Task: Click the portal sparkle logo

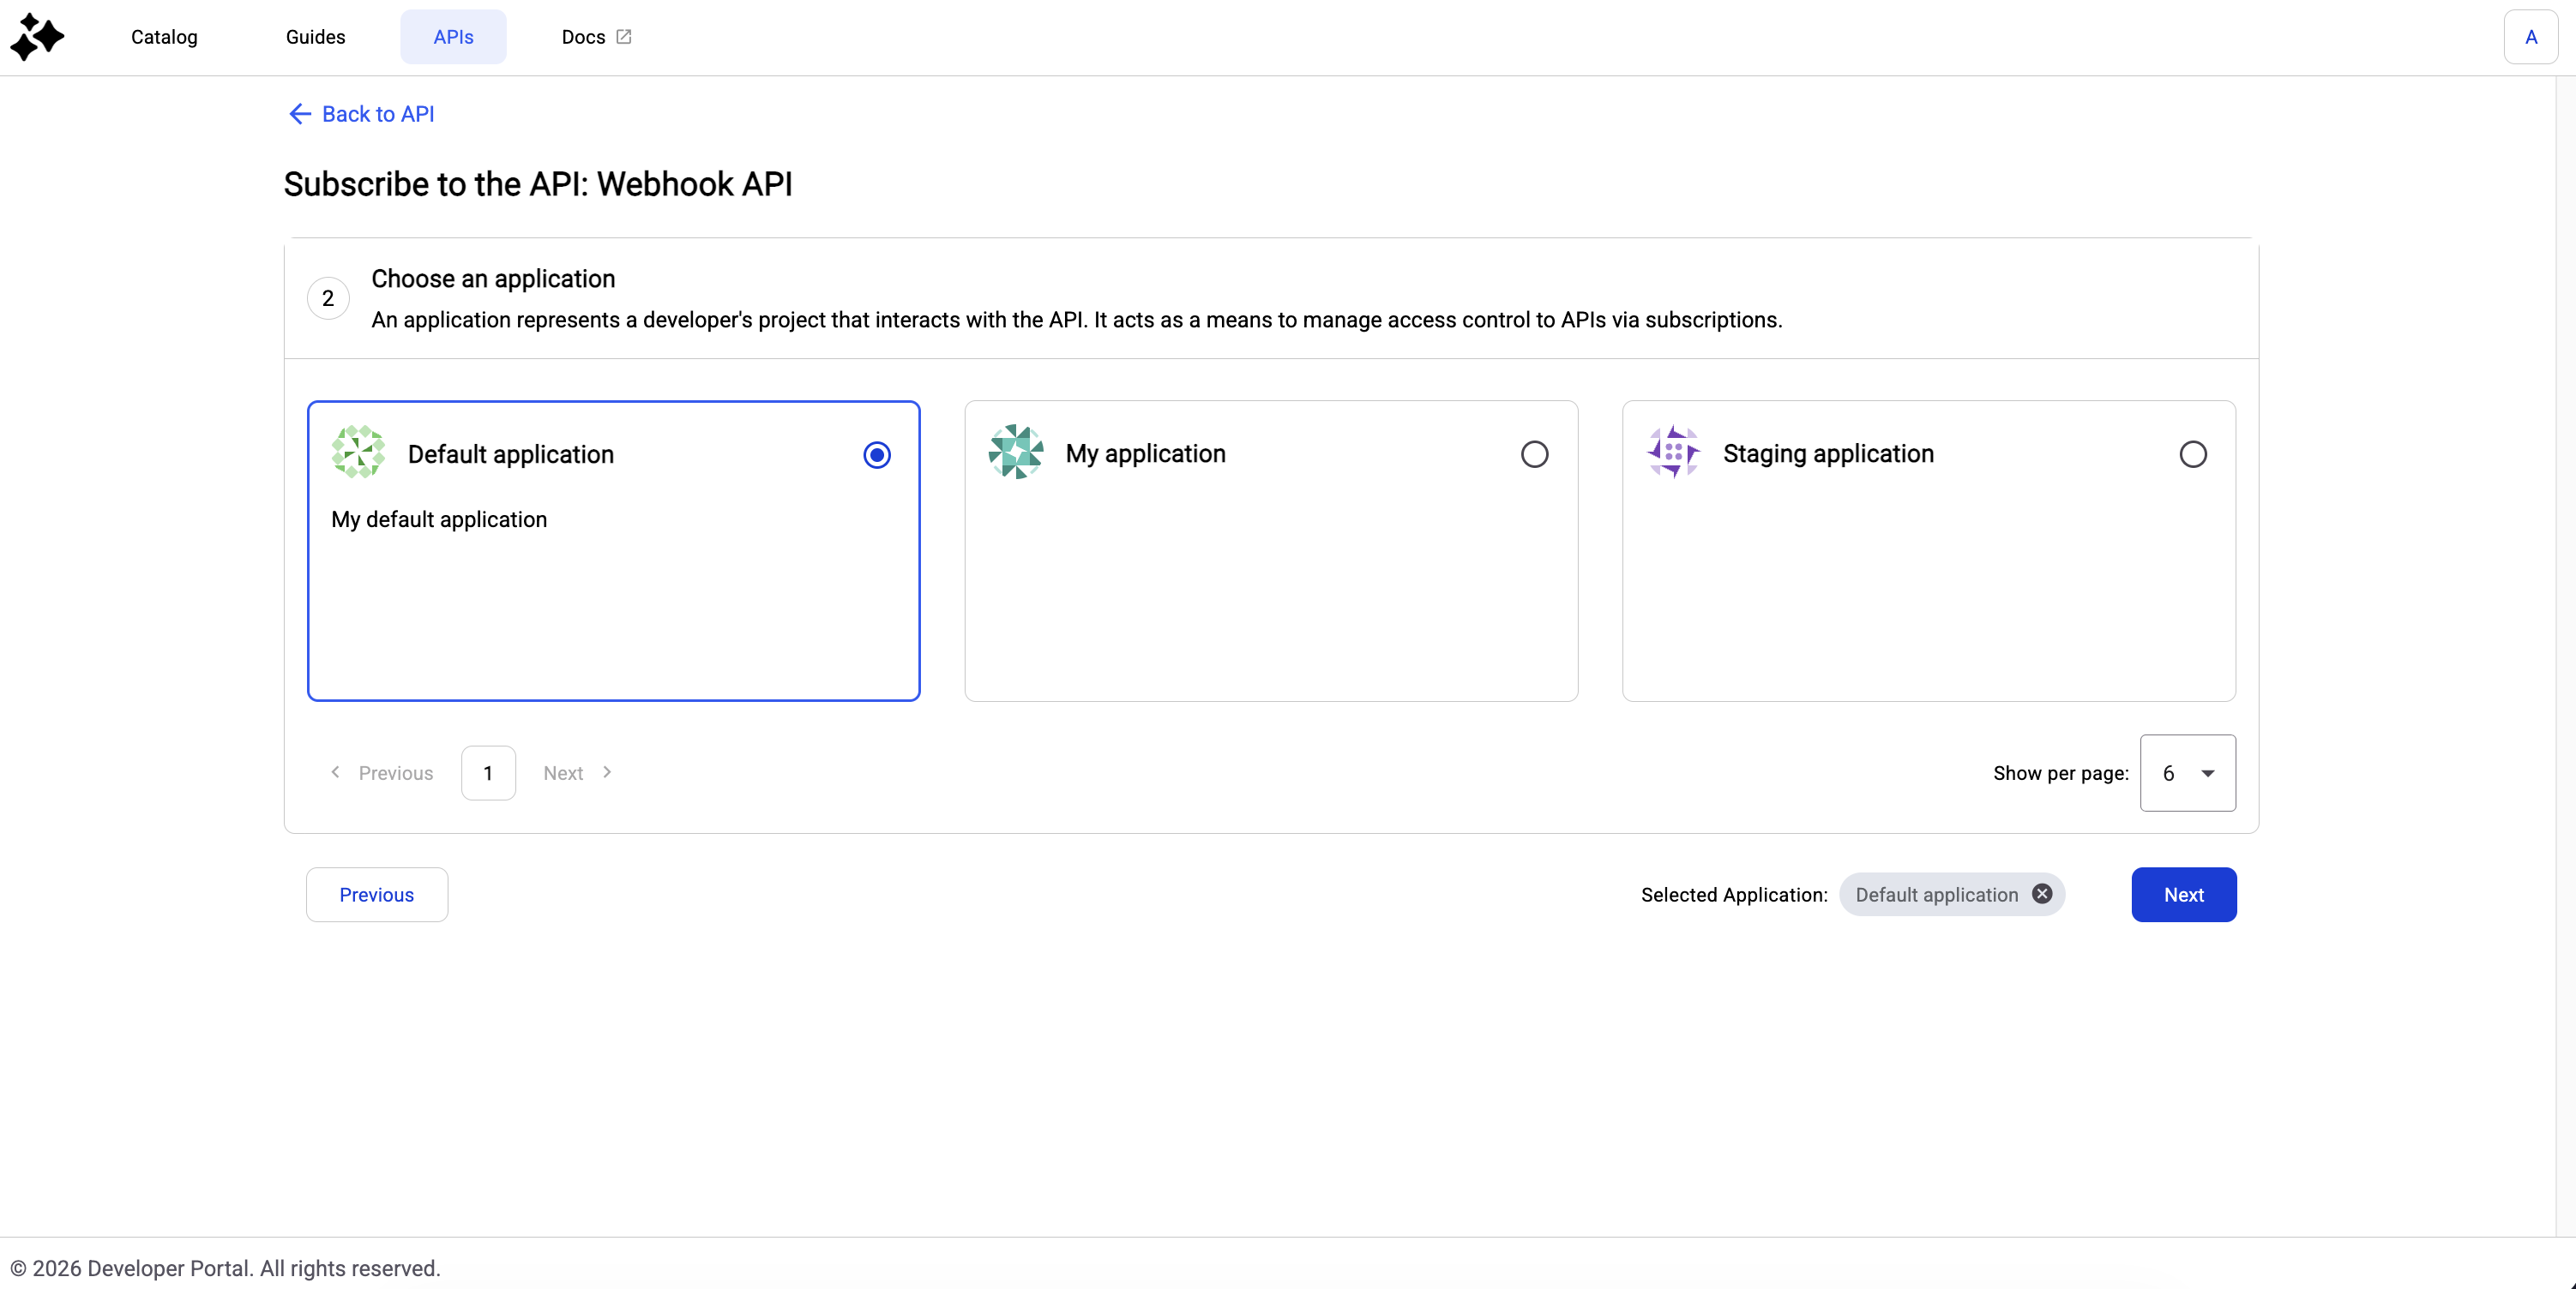Action: click(x=37, y=37)
